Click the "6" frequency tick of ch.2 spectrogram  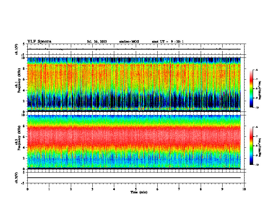24,136
